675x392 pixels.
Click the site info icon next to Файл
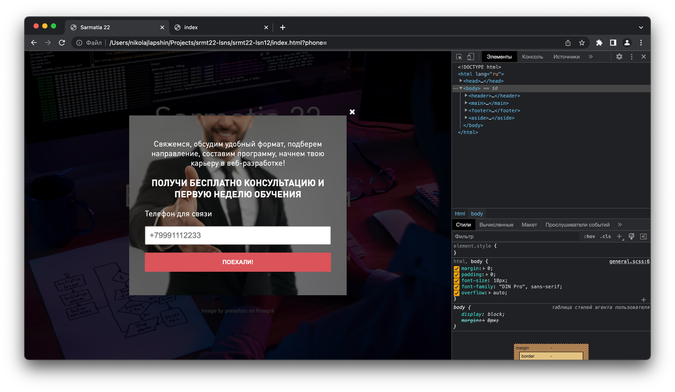79,43
